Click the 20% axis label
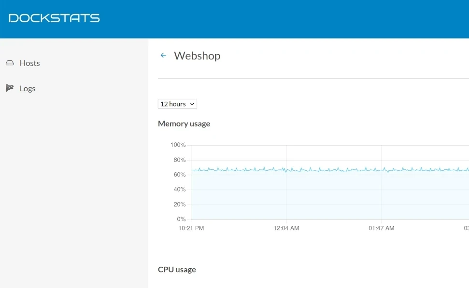The height and width of the screenshot is (288, 469). 180,205
